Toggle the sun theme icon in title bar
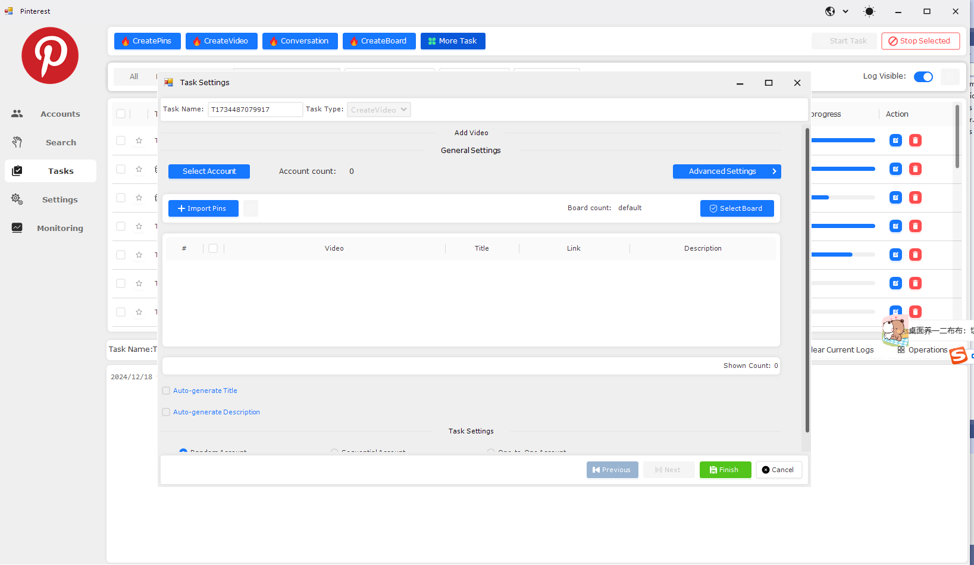Image resolution: width=974 pixels, height=565 pixels. (869, 11)
